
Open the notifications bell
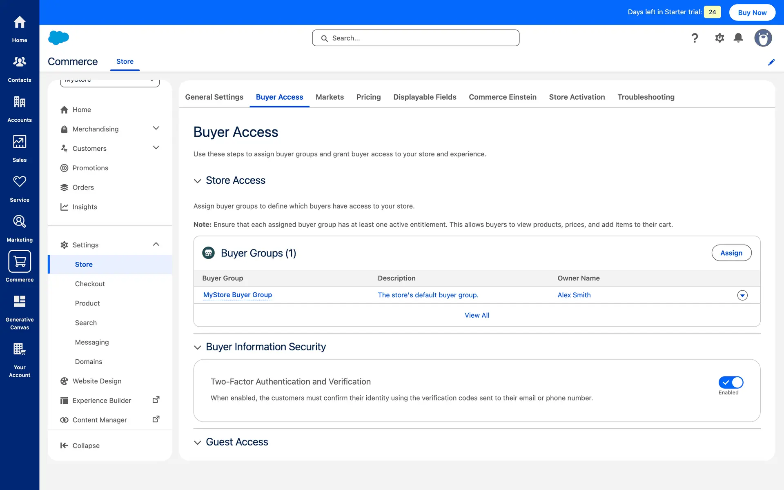tap(738, 38)
